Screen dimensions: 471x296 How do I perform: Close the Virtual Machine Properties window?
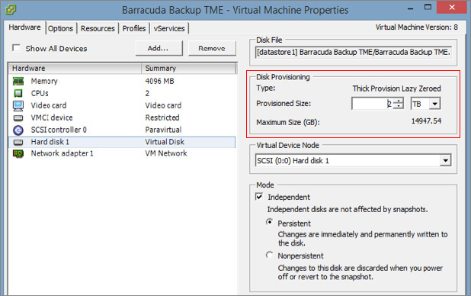452,7
